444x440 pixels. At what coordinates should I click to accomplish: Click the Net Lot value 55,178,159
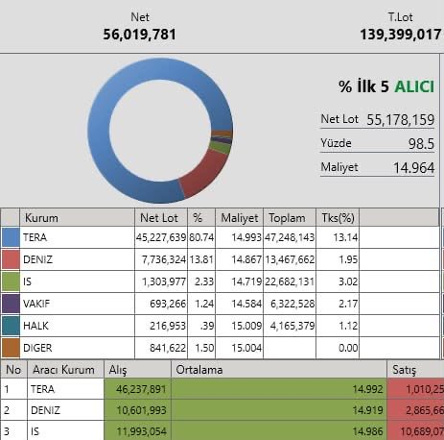coord(401,119)
